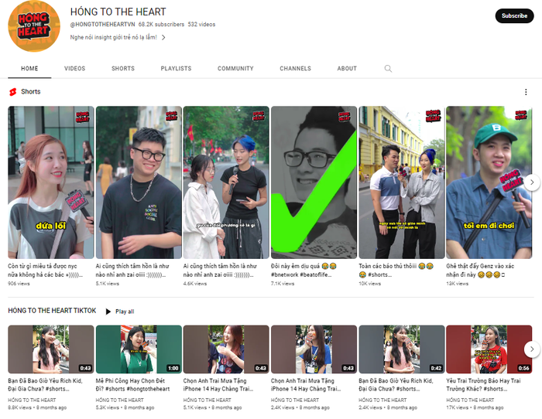Open Short with blue-haired interviewer and girl in white
542x419 pixels.
click(x=226, y=182)
